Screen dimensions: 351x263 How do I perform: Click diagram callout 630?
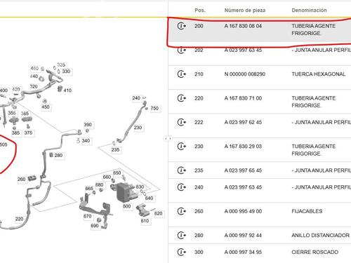[140, 187]
